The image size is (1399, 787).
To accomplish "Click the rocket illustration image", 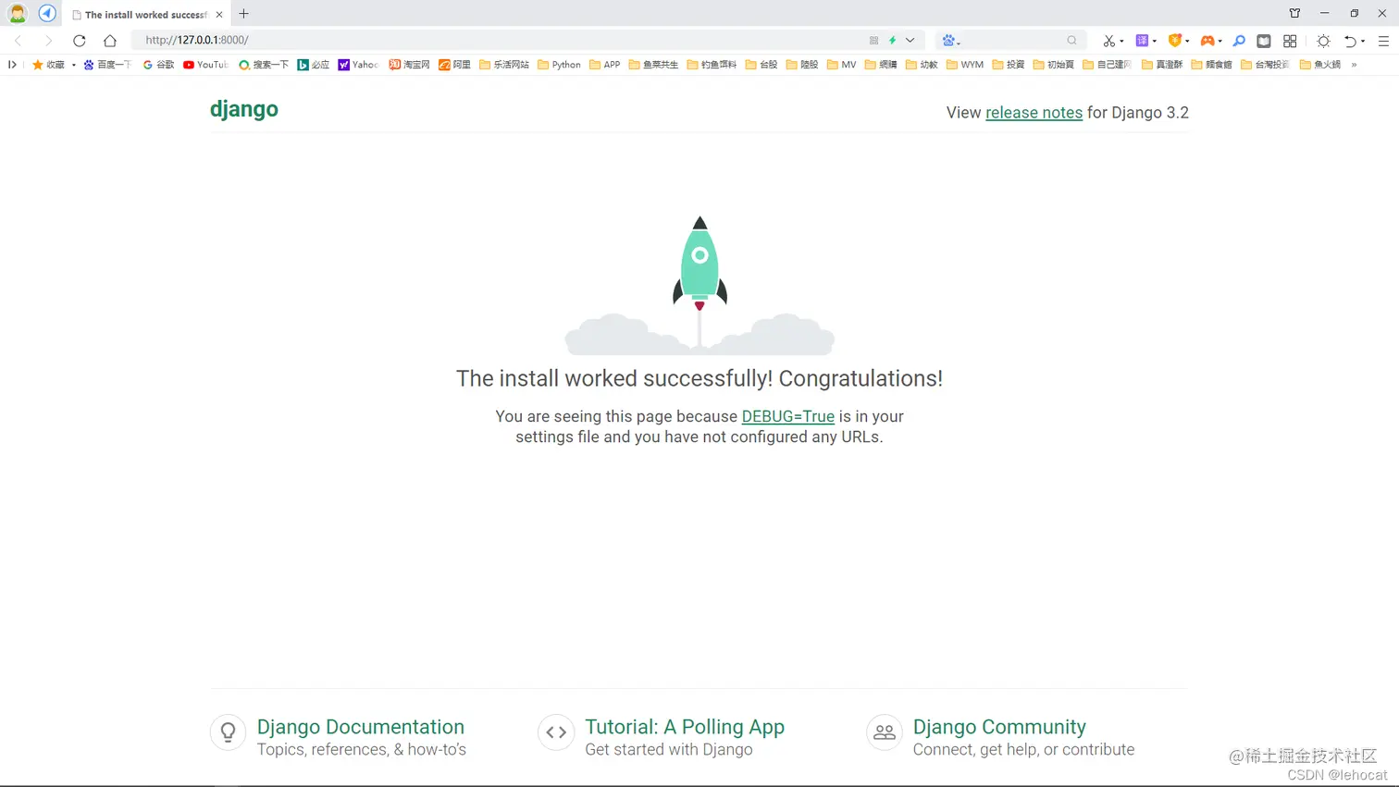I will tap(699, 285).
